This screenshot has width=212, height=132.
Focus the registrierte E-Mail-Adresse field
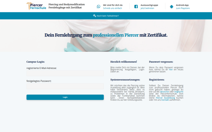[x=65, y=74]
